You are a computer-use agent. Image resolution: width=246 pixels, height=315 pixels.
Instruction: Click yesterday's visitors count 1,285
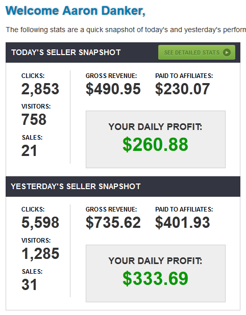click(40, 253)
